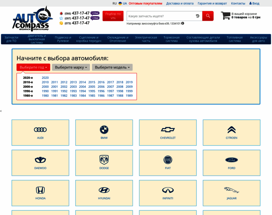Select the Hyundai logo tile

(x=104, y=193)
